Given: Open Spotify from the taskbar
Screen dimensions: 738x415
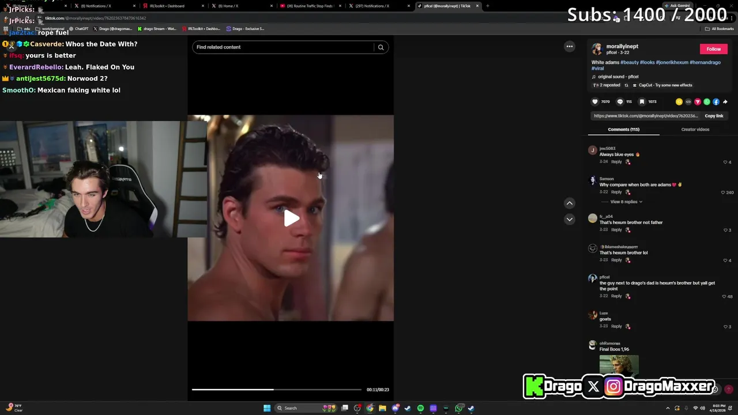Looking at the screenshot, I should [x=420, y=408].
